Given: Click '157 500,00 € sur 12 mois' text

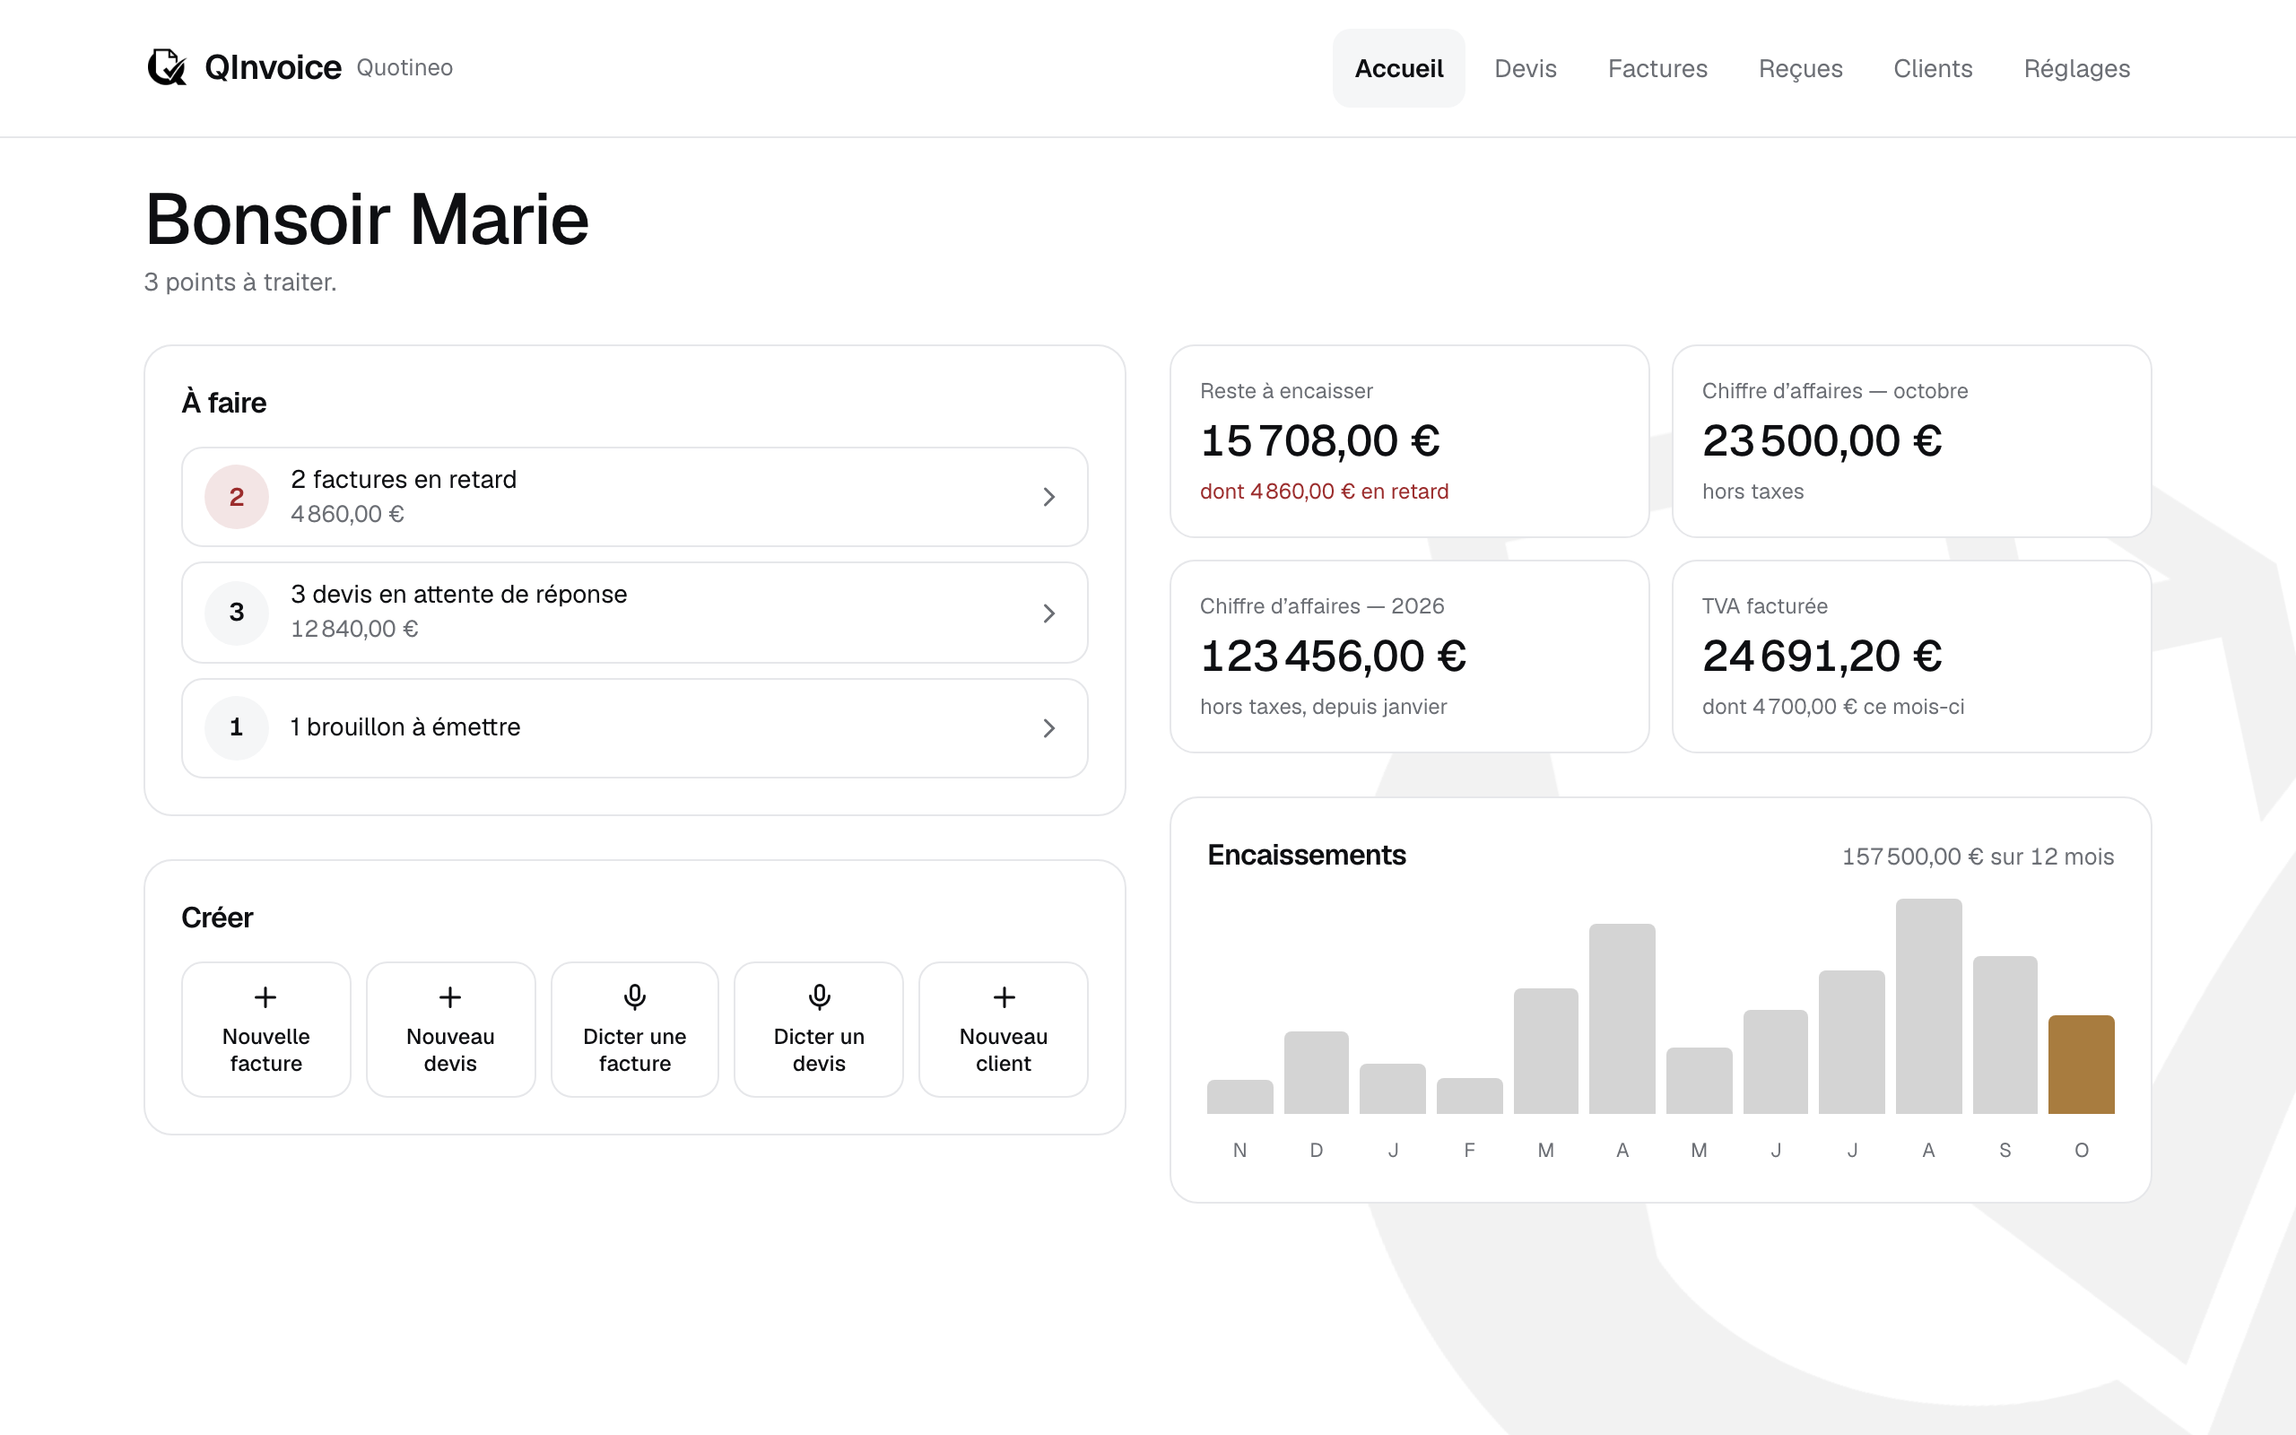Looking at the screenshot, I should (x=1978, y=856).
